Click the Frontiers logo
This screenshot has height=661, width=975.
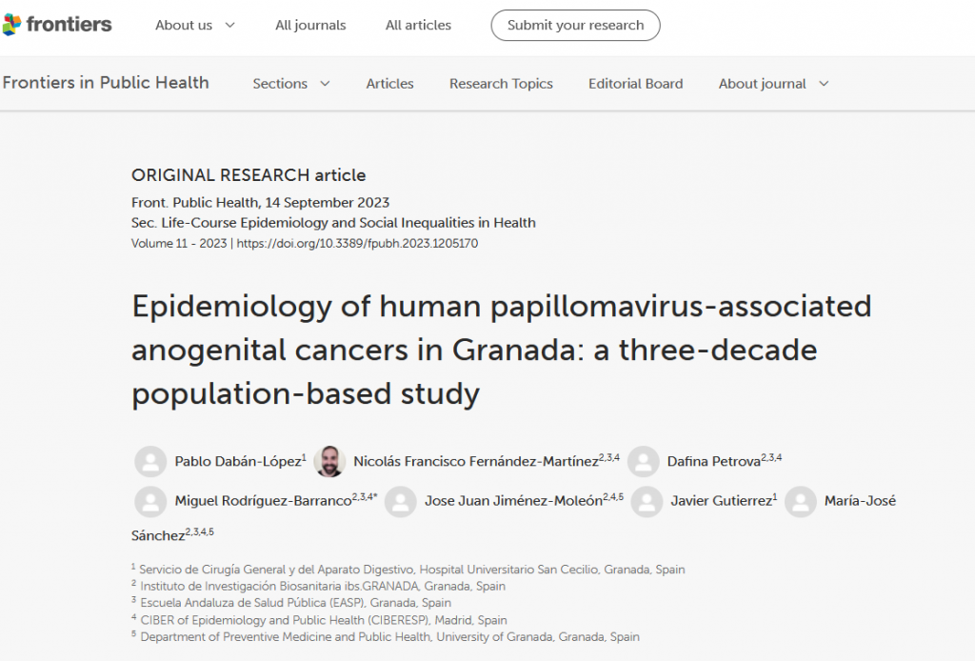coord(57,26)
